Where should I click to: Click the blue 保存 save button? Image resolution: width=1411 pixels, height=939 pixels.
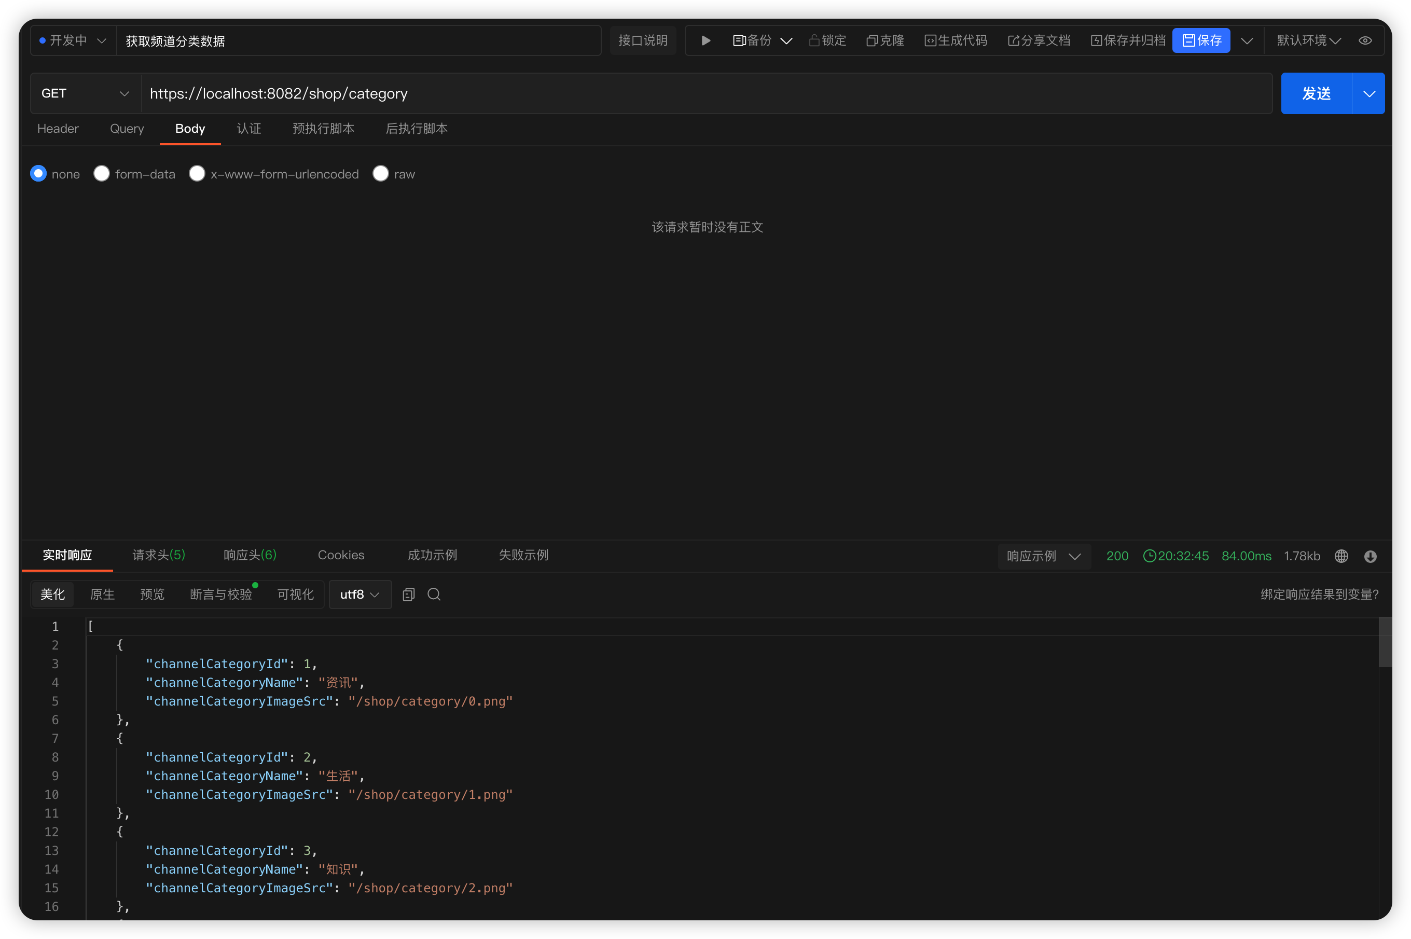coord(1201,40)
